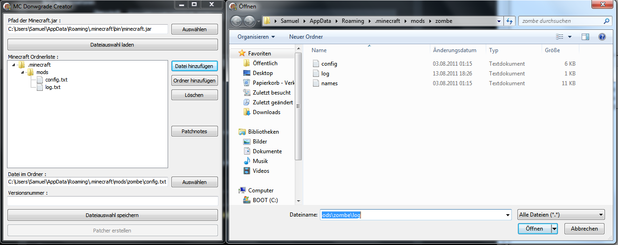Click the Datei hinzufügen button
The width and height of the screenshot is (618, 245).
tap(194, 66)
